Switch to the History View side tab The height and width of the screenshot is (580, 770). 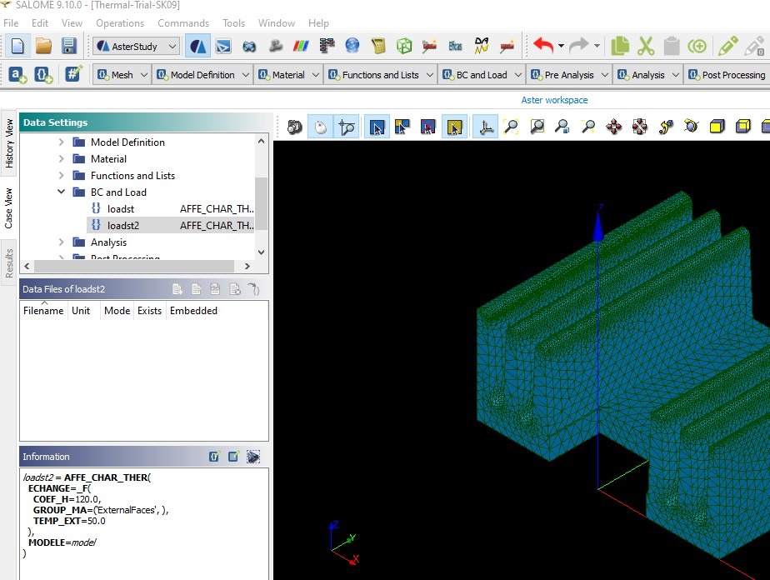pyautogui.click(x=9, y=143)
